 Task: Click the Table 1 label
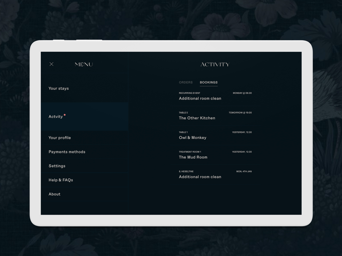[x=183, y=132]
